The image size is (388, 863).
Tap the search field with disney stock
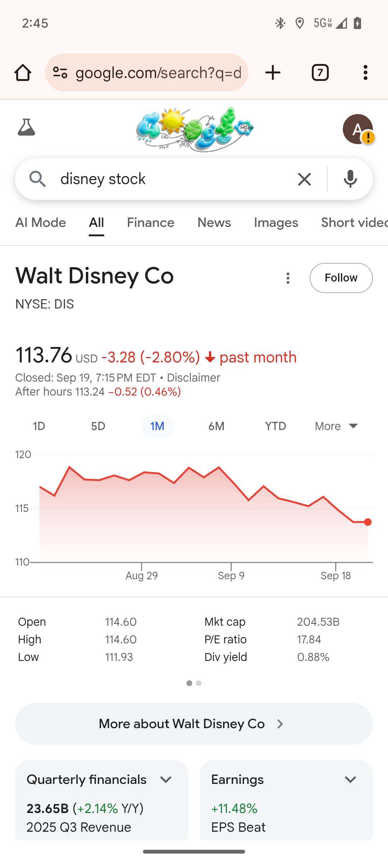pos(169,179)
